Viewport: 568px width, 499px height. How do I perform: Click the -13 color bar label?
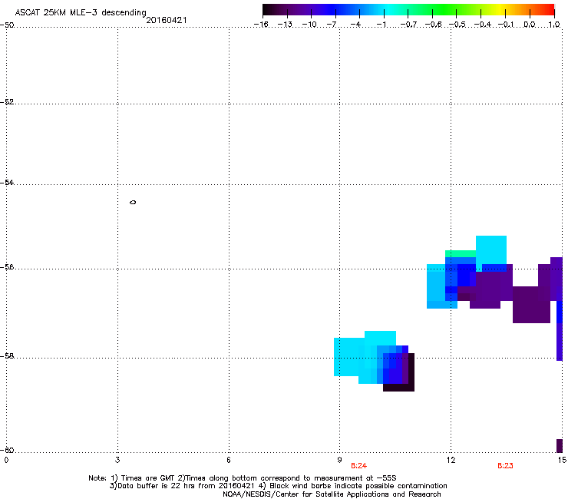coord(285,25)
